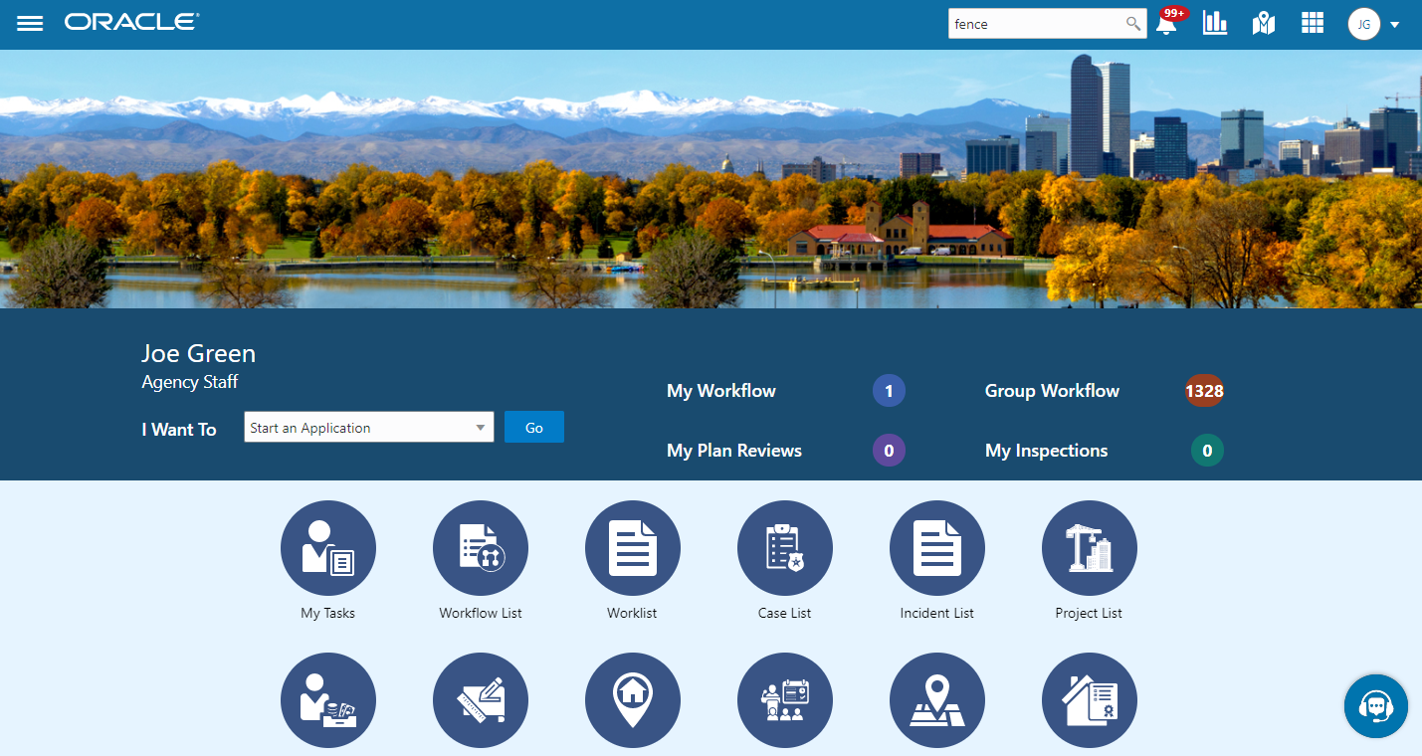
Task: Open the navigator grid icon
Action: point(1312,23)
